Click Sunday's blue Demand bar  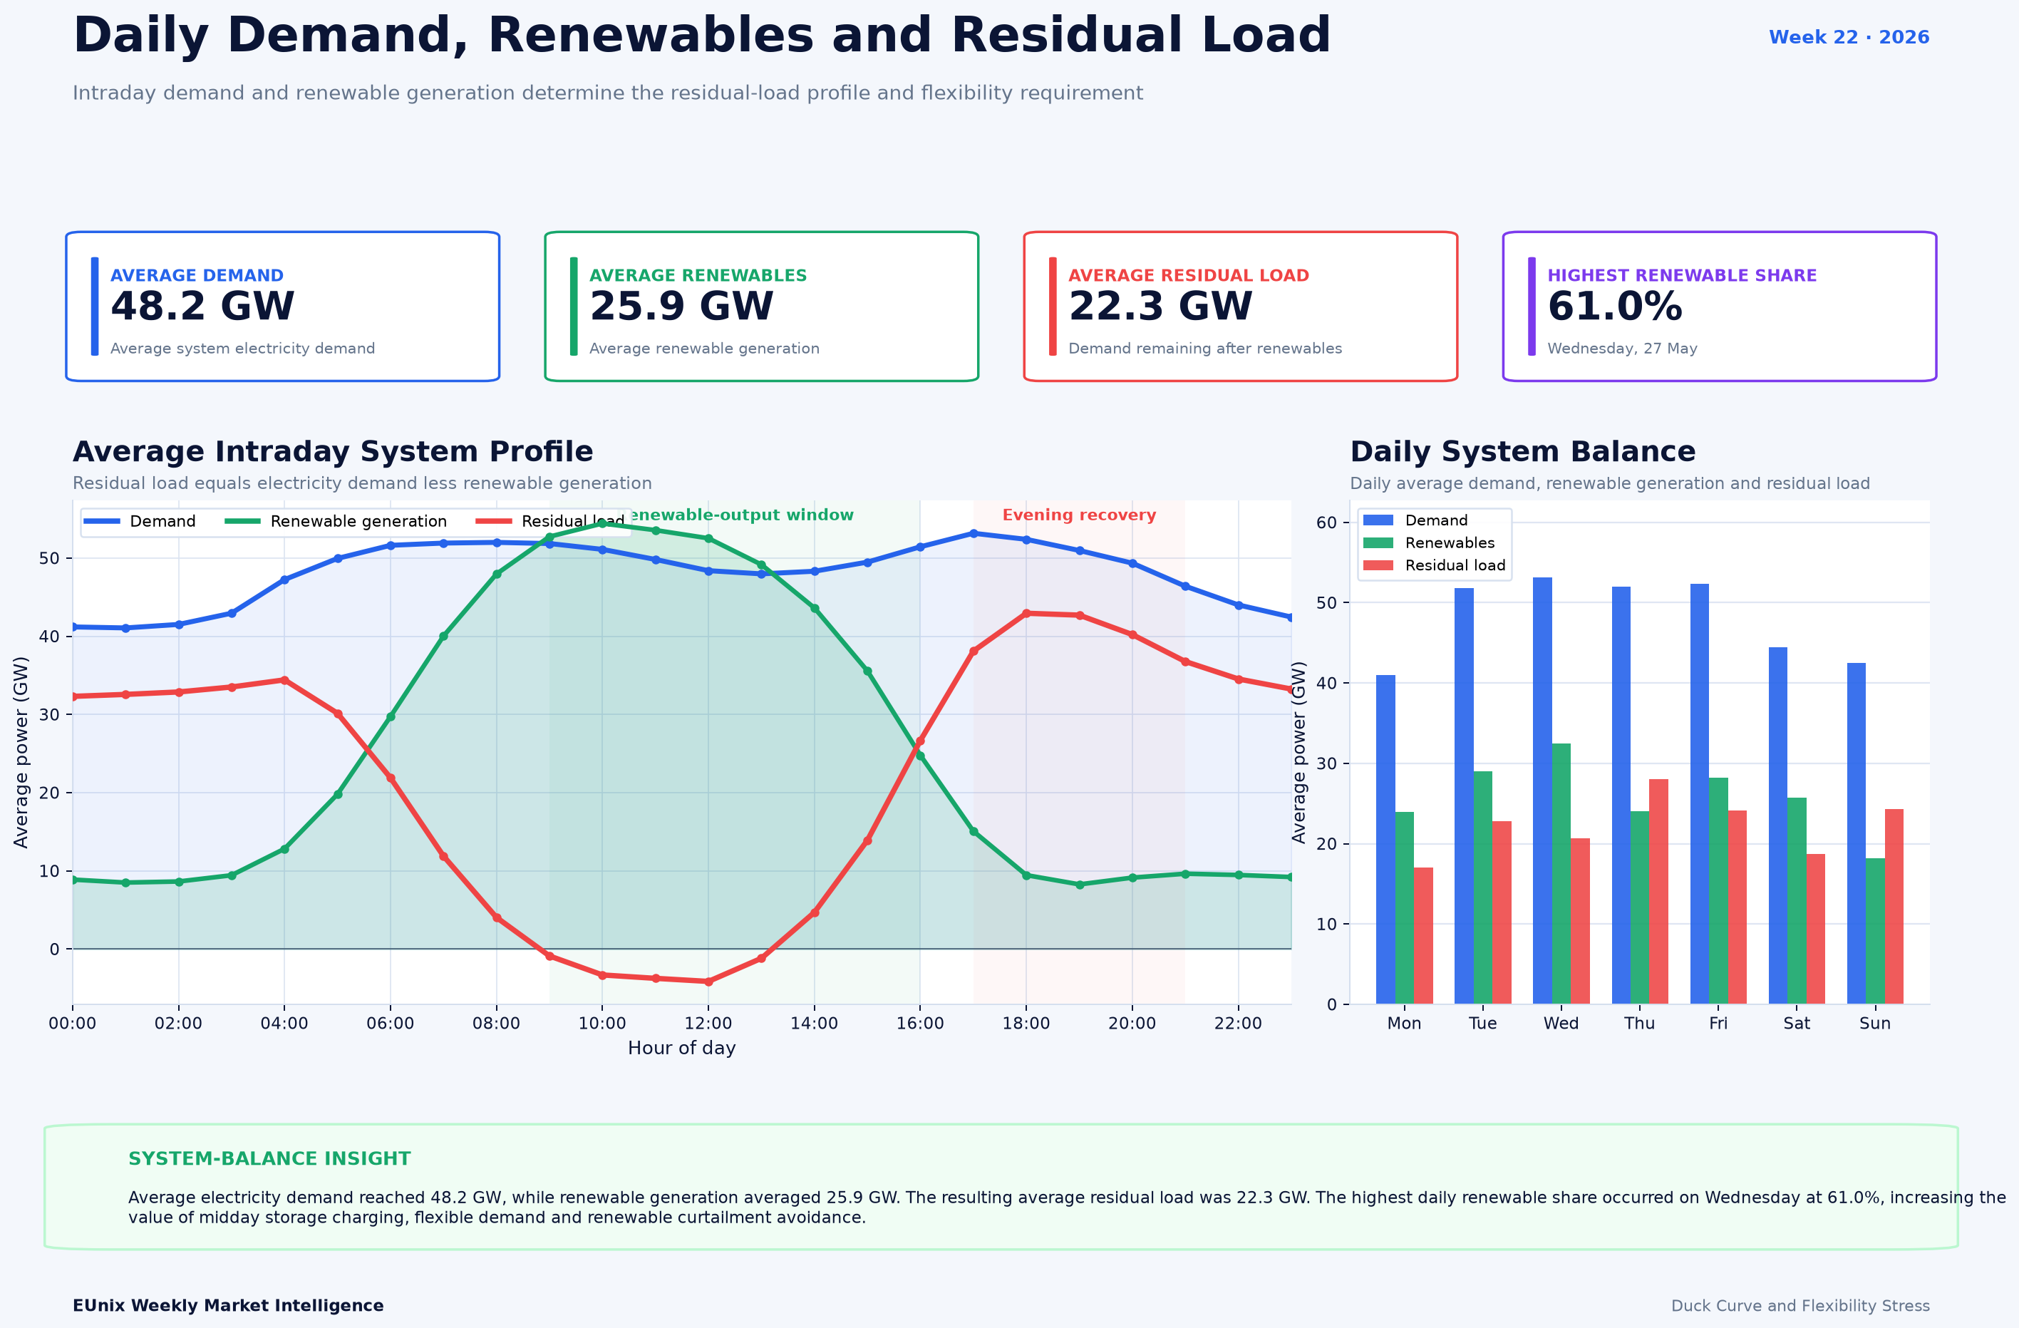(x=1856, y=833)
